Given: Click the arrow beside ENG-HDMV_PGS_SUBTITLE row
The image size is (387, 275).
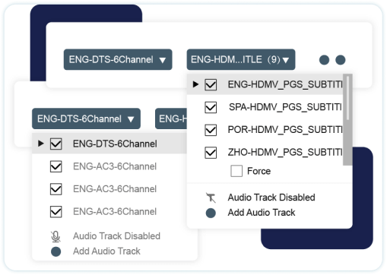Looking at the screenshot, I should pos(195,84).
